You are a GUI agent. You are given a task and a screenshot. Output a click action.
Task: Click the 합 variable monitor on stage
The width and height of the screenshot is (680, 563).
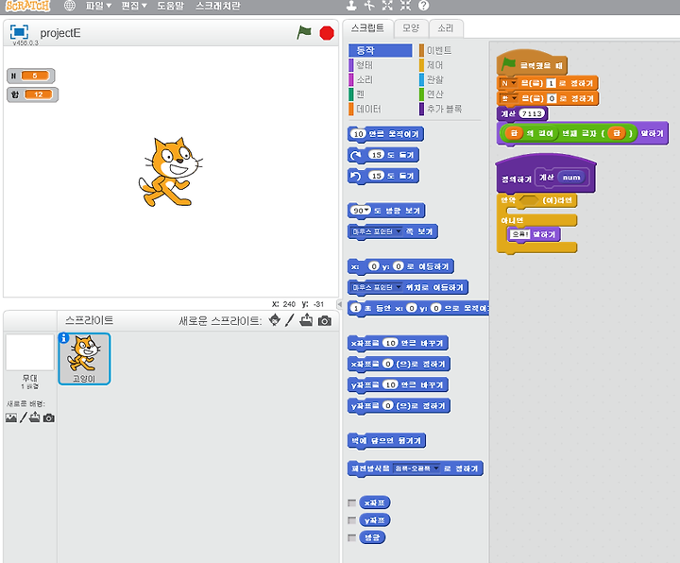(32, 94)
